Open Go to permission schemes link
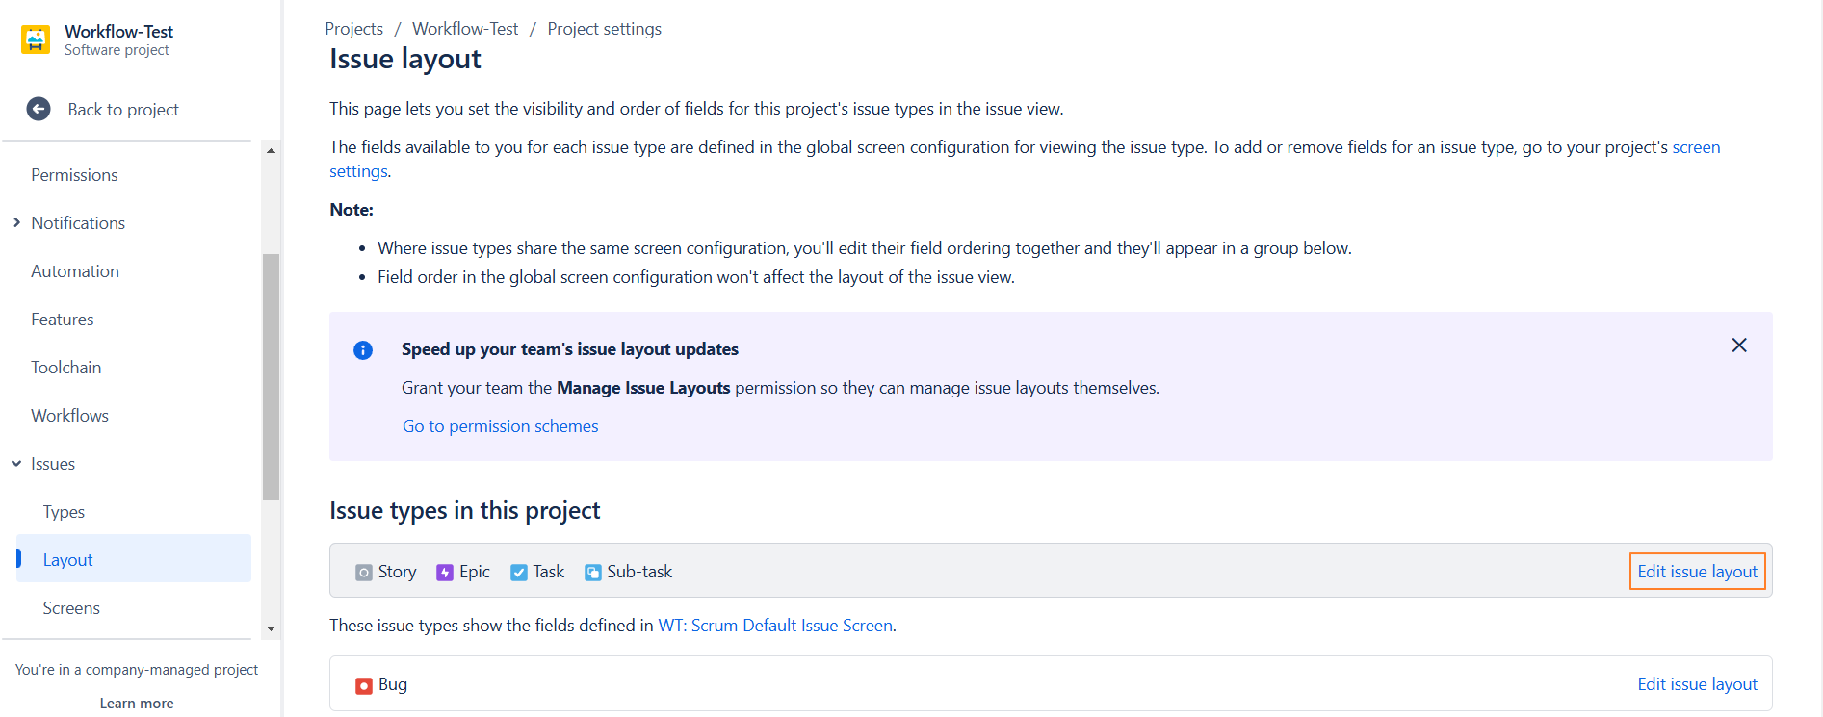Viewport: 1823px width, 717px height. (x=500, y=426)
